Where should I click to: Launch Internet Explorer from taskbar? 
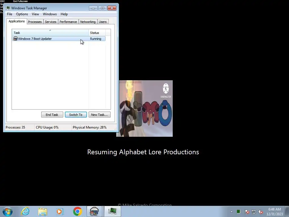click(25, 211)
